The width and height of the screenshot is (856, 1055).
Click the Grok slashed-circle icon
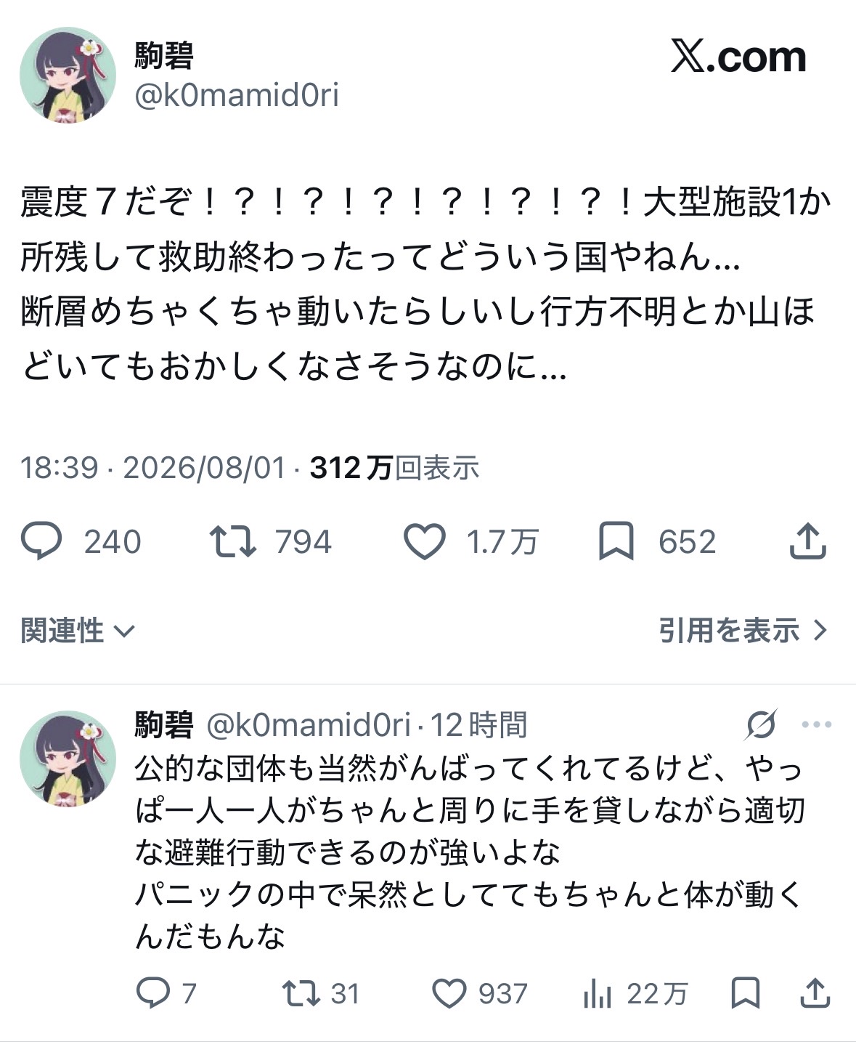point(762,724)
